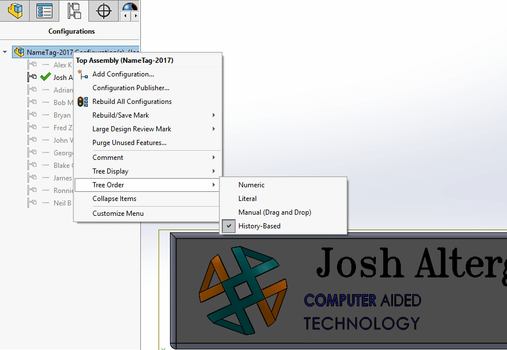
Task: Select the Alex K configuration
Action: tap(63, 65)
